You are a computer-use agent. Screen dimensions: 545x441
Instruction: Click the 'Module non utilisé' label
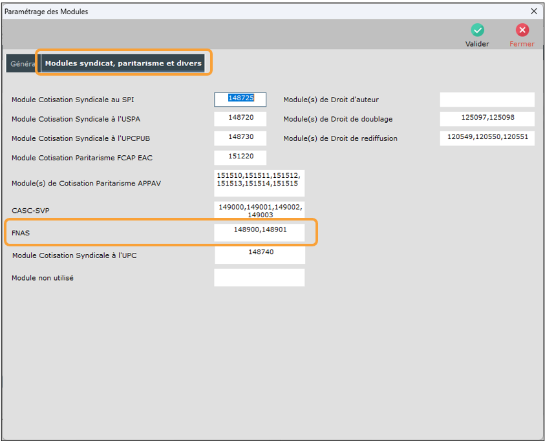[x=43, y=278]
